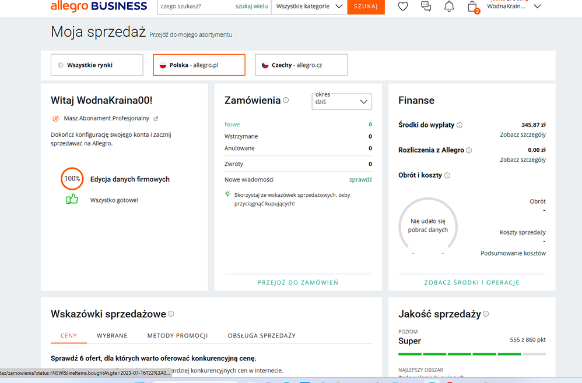Switch to the CENY tab
Screen dimensions: 582x383
tap(69, 336)
